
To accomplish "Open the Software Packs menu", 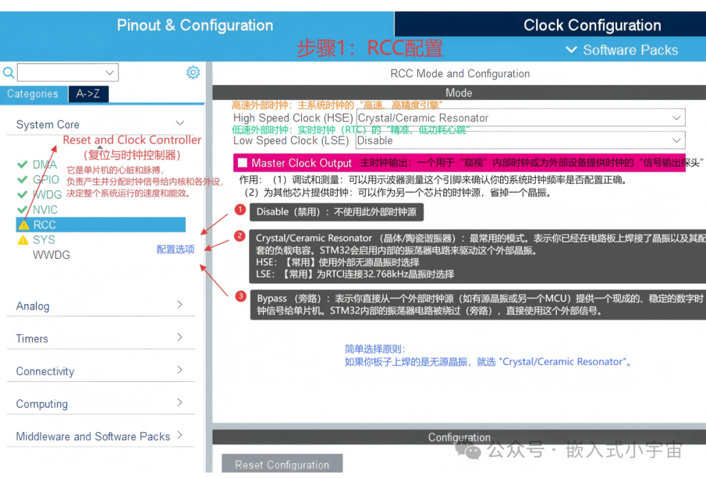I will (x=622, y=50).
